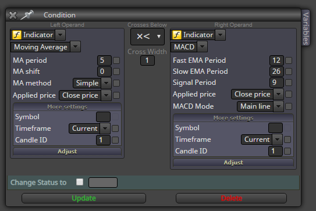Tick the Slow EMA Period checkbox
Screen dimensions: 316x211
click(x=289, y=71)
